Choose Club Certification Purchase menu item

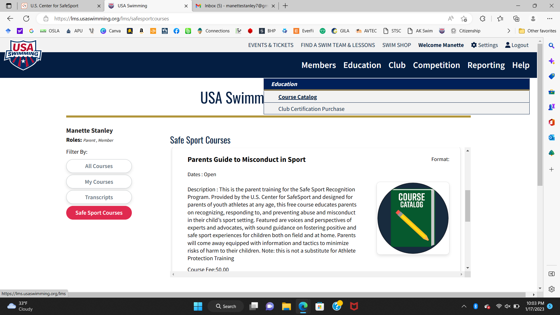coord(311,109)
